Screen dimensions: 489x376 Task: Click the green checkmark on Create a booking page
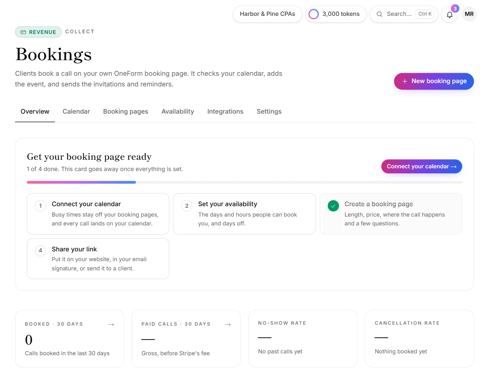333,206
